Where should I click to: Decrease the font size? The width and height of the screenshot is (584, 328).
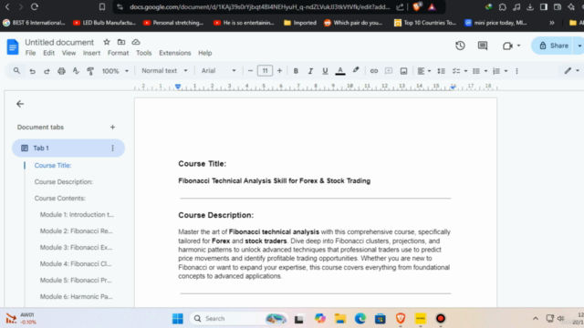250,71
